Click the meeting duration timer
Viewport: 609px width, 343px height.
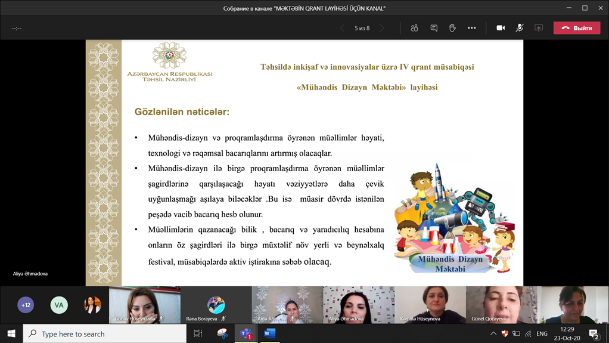16,28
